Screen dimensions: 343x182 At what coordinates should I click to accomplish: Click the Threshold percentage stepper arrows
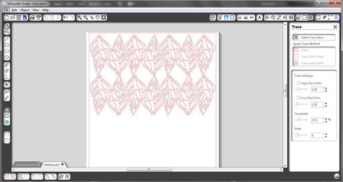(x=326, y=120)
